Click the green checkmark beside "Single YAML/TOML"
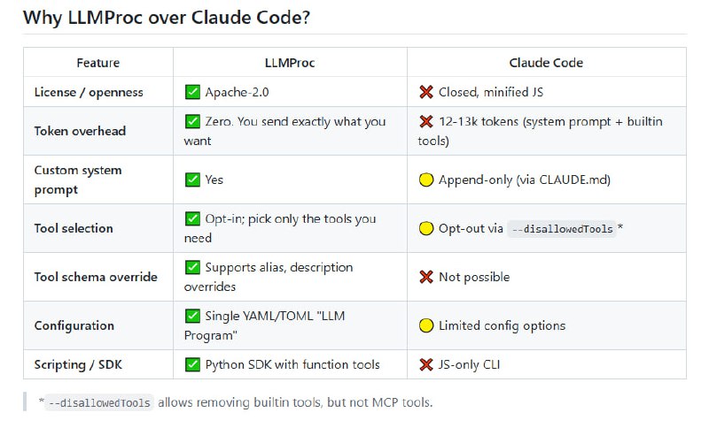The image size is (709, 428). 192,316
